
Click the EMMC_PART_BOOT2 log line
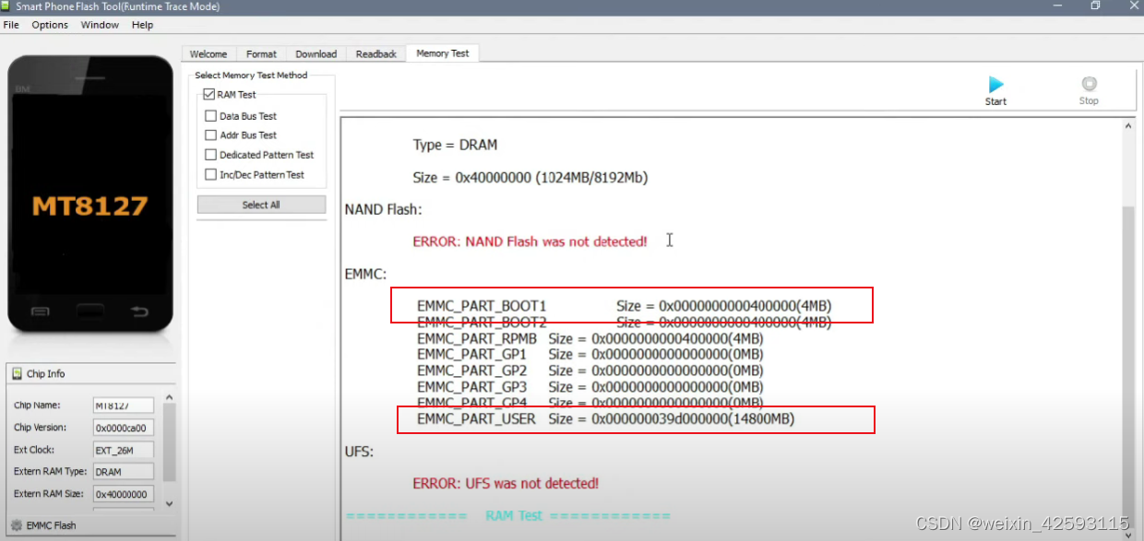(x=624, y=322)
